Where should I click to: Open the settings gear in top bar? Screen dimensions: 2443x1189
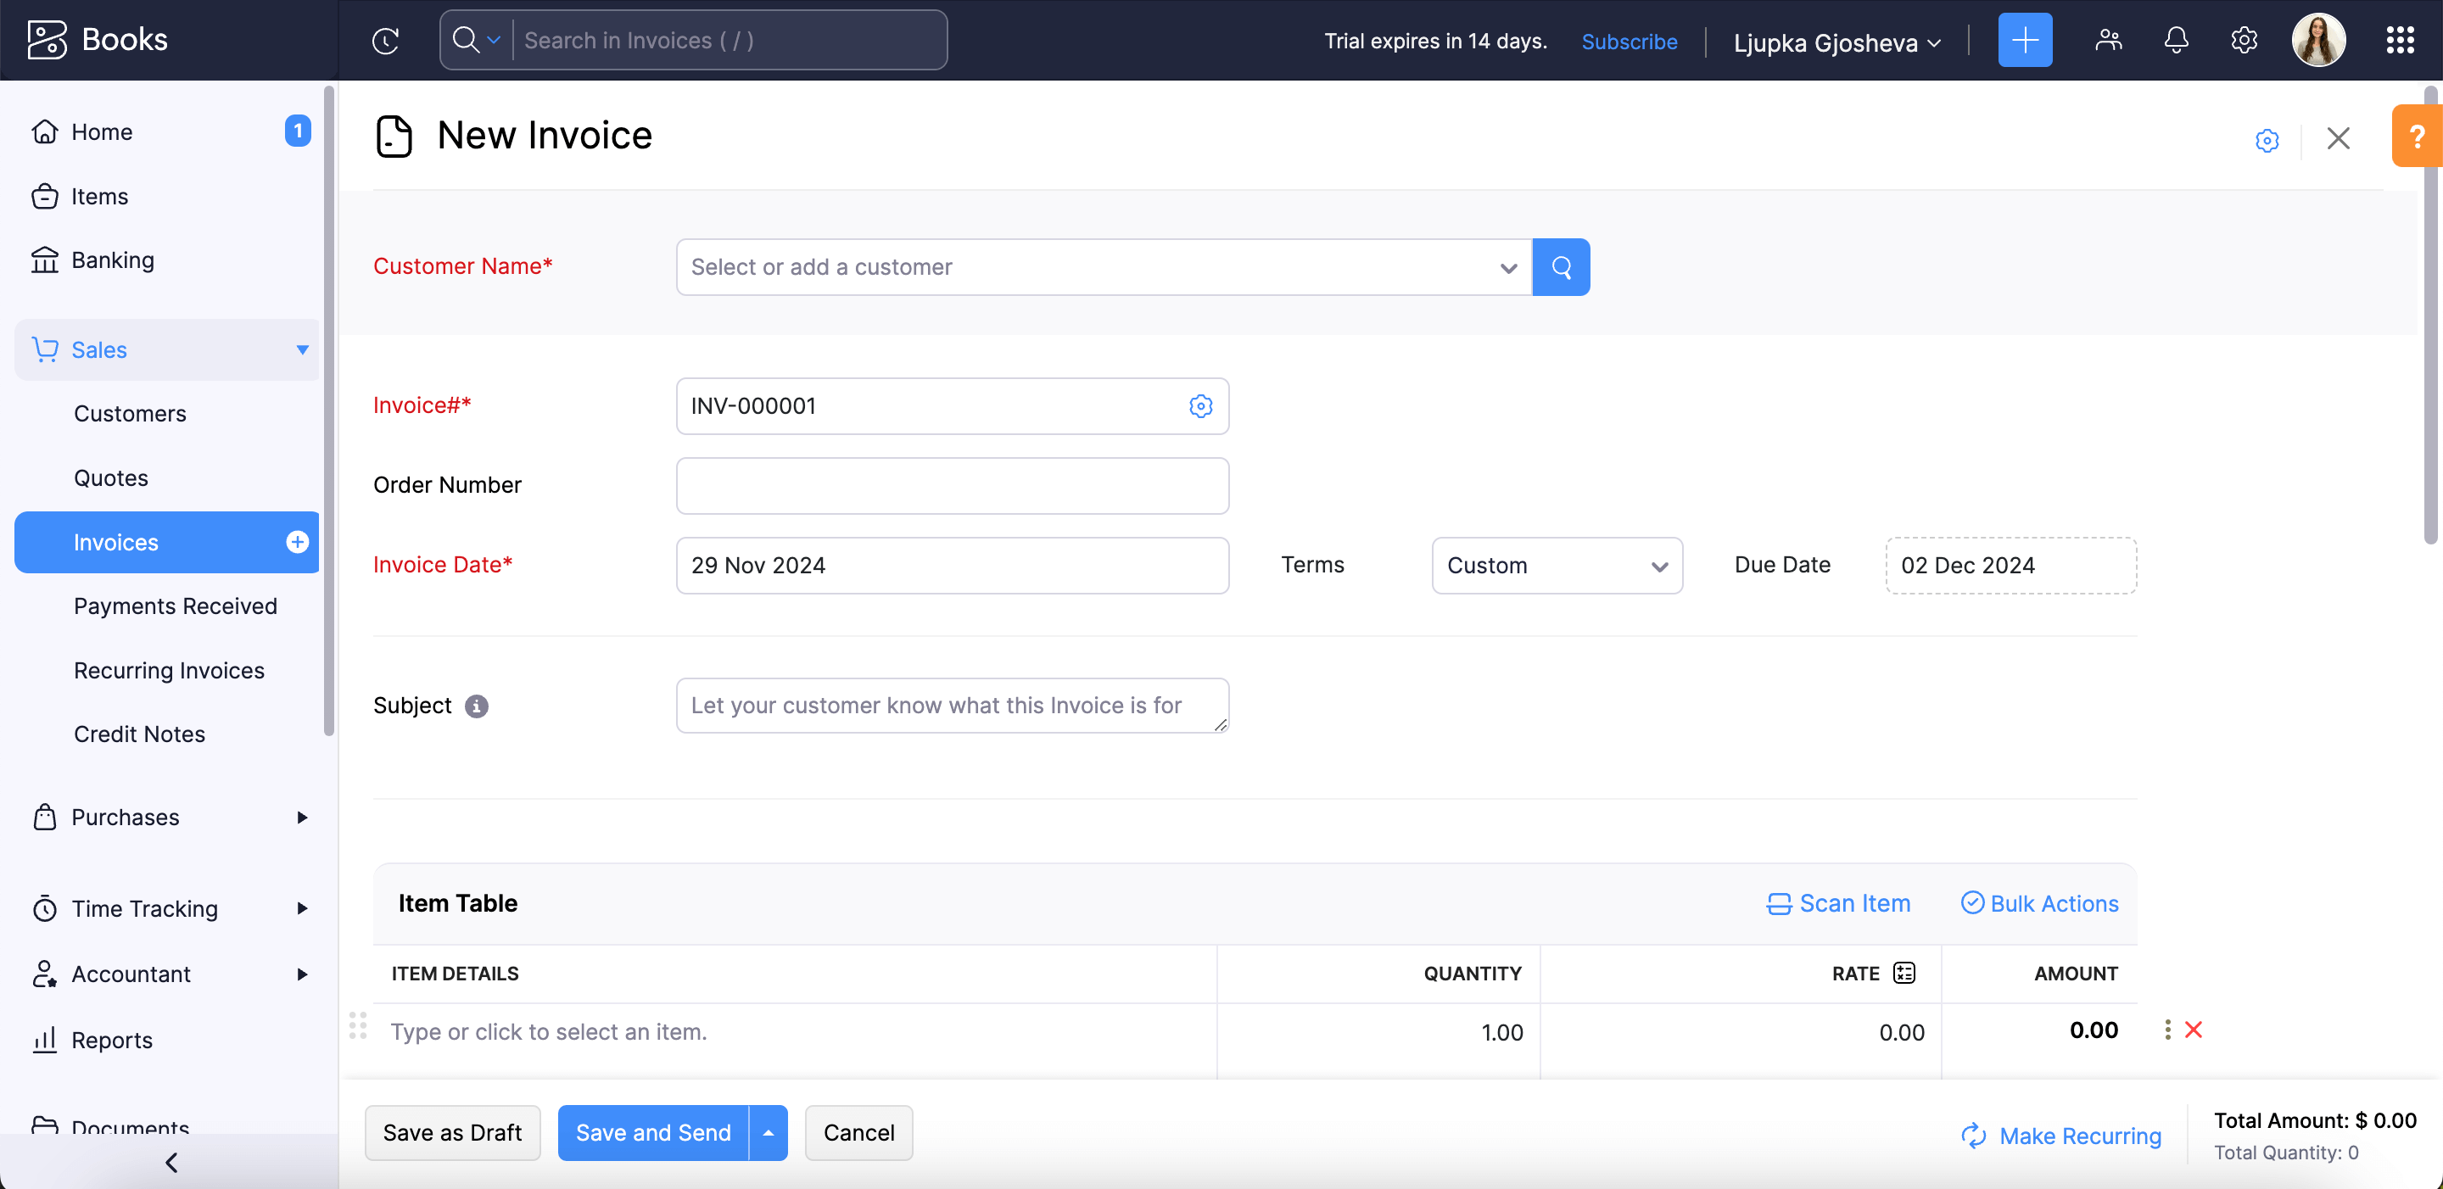tap(2243, 40)
